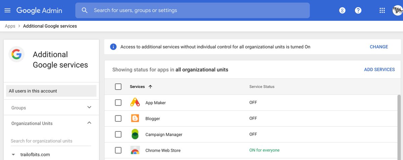403x160 pixels.
Task: Open the App Maker service name
Action: (x=155, y=103)
